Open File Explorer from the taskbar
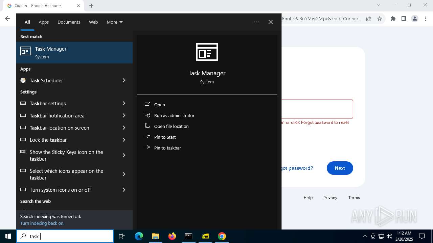 (x=155, y=236)
